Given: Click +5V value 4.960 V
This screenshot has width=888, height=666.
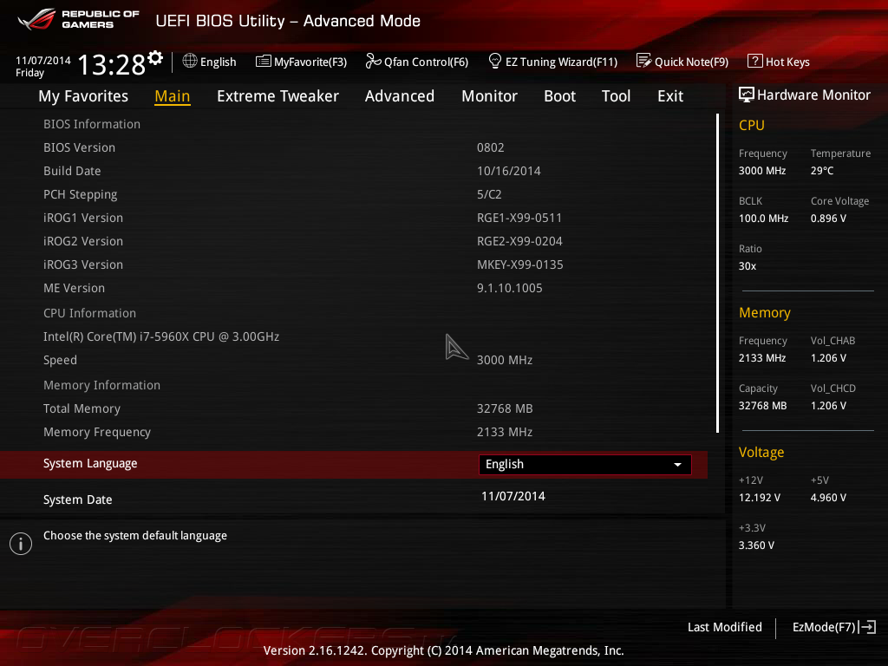Looking at the screenshot, I should 828,498.
